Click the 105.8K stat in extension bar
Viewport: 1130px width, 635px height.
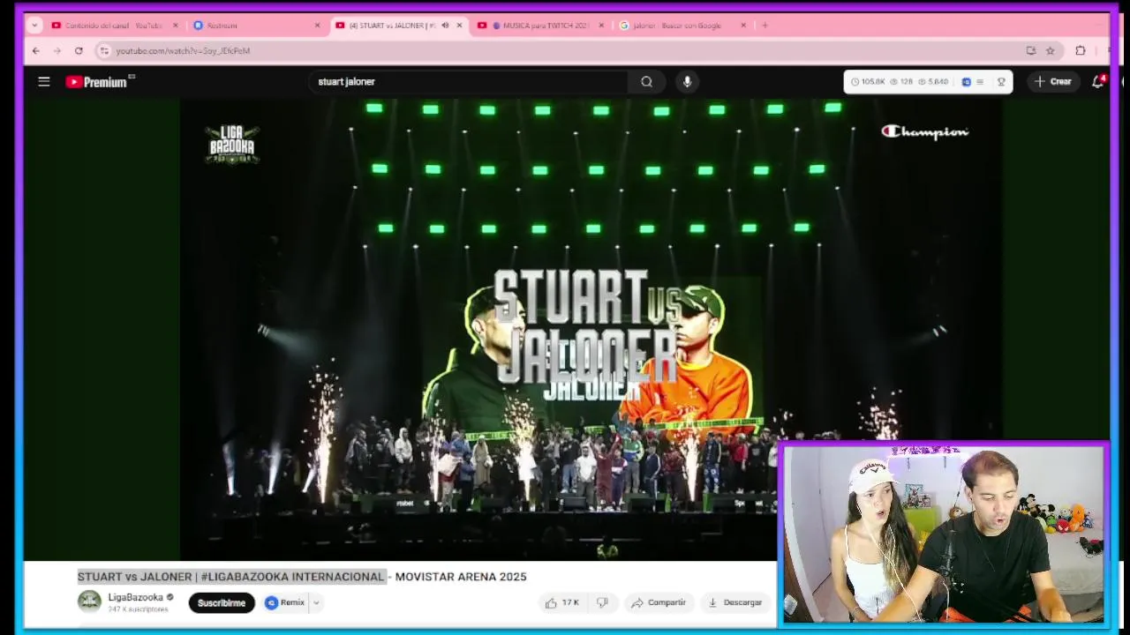coord(867,82)
